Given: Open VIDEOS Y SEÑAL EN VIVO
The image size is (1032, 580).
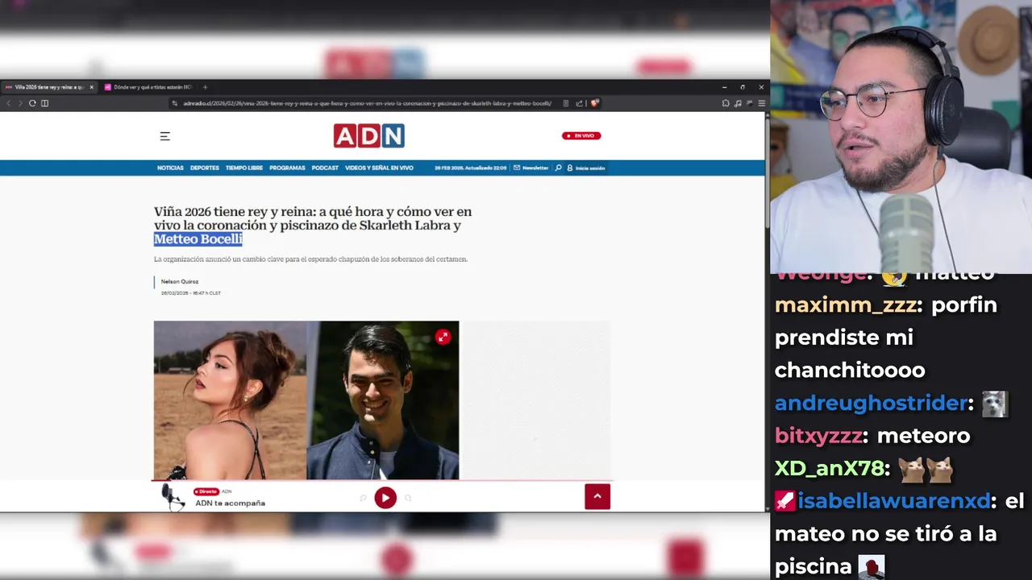Looking at the screenshot, I should [379, 168].
